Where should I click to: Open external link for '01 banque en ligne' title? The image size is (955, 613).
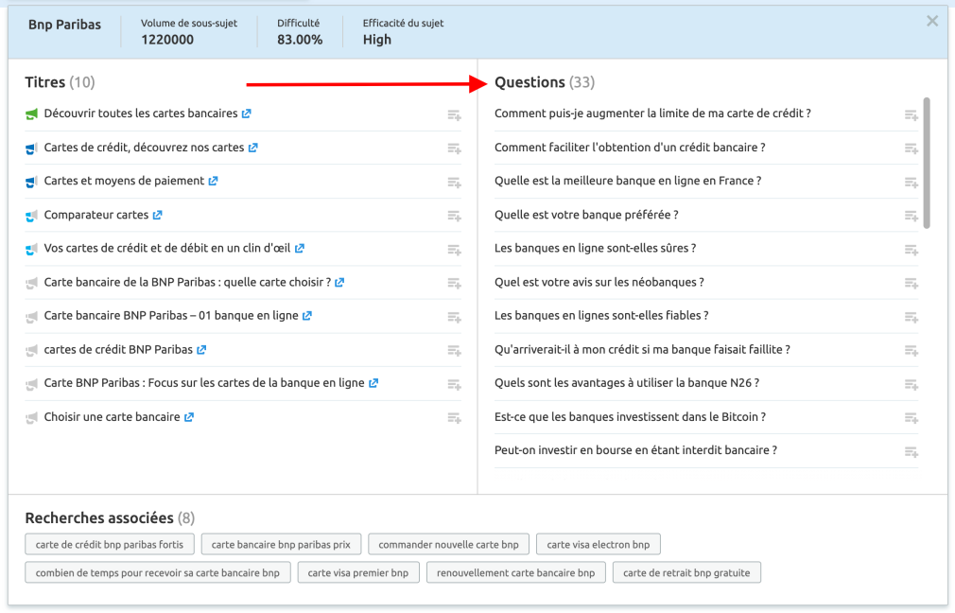(307, 316)
